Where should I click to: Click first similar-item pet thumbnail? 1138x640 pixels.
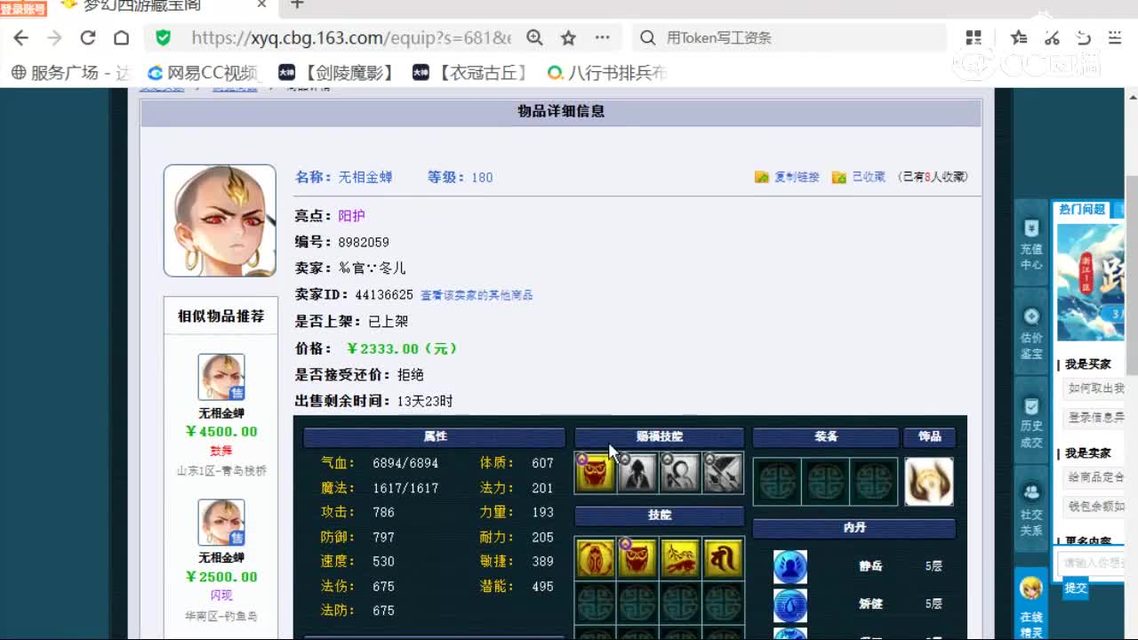(221, 377)
